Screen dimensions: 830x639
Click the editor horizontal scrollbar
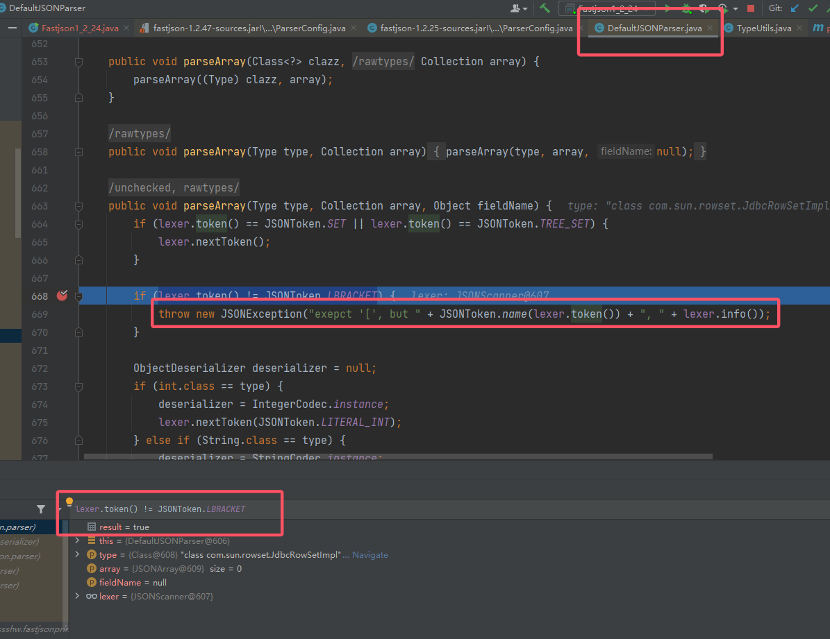click(x=397, y=456)
